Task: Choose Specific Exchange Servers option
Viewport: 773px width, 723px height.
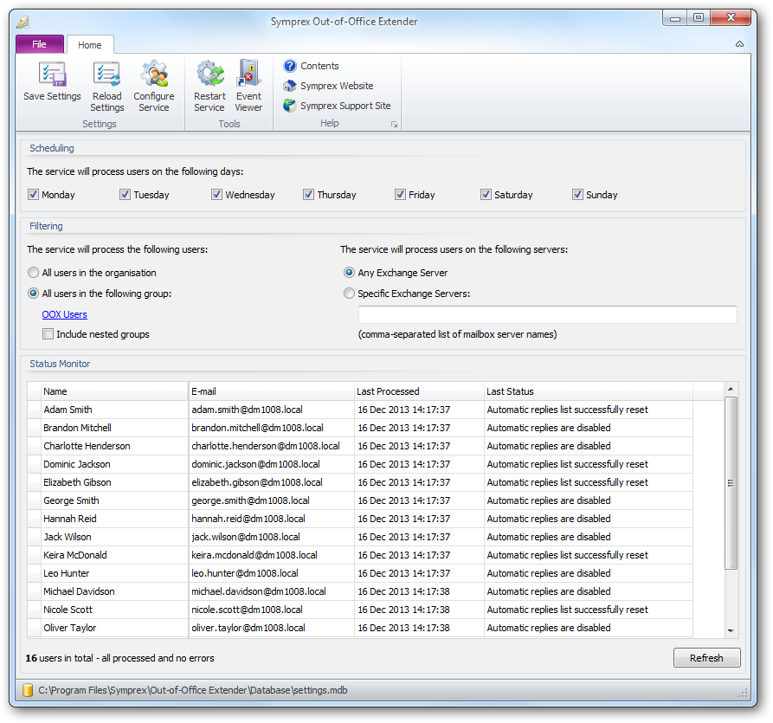Action: [349, 293]
